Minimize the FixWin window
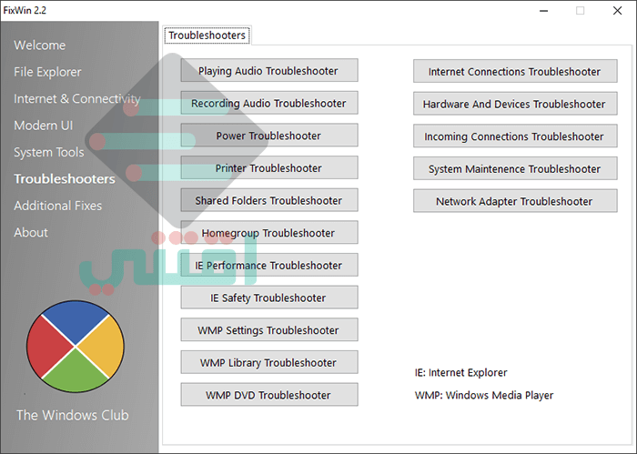Viewport: 637px width, 454px height. pos(543,11)
